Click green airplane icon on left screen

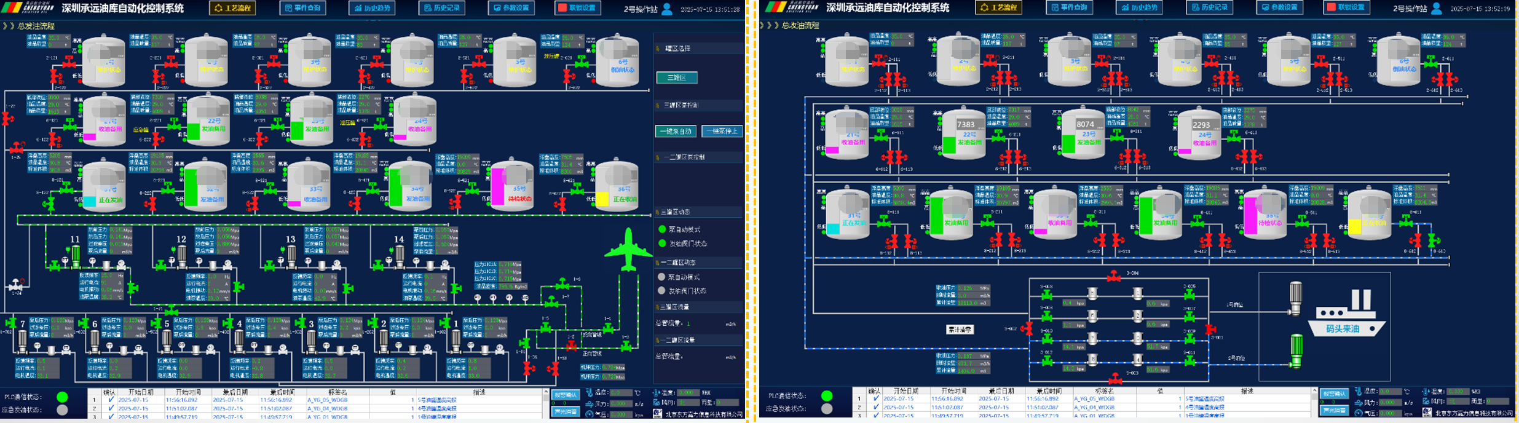click(628, 250)
